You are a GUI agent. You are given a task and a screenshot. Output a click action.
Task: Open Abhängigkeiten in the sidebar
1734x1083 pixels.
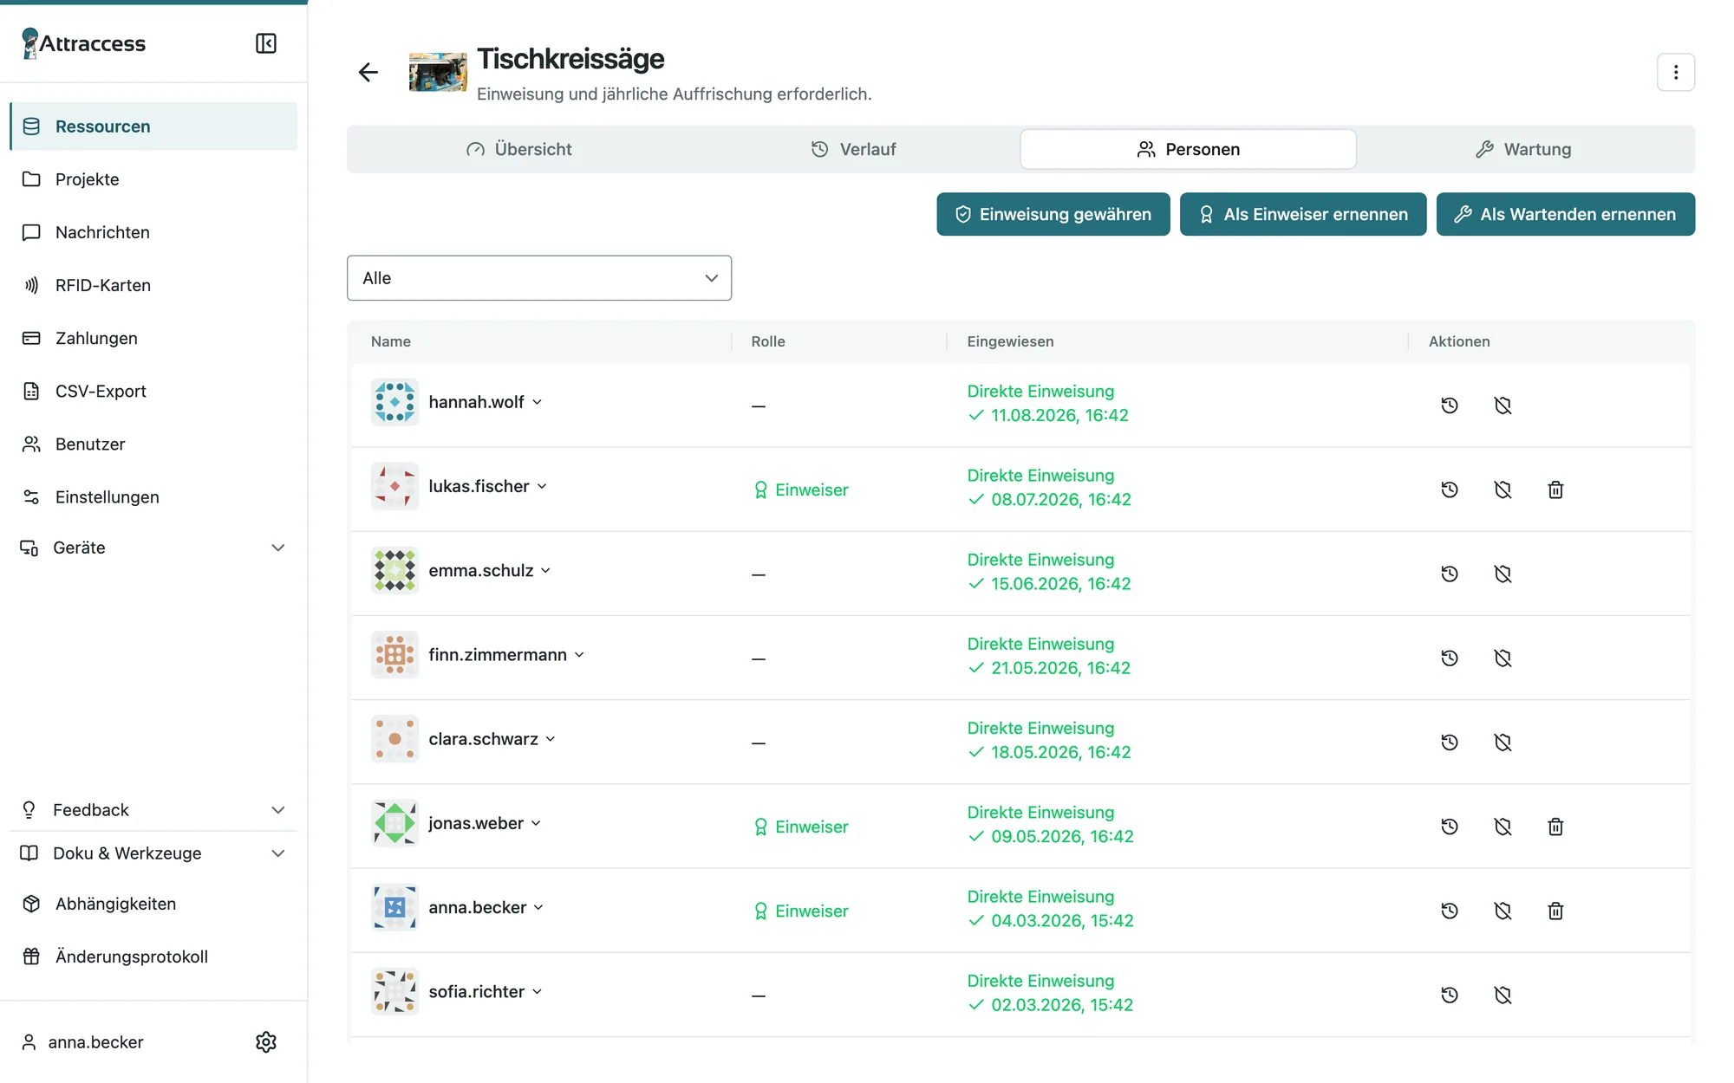(153, 904)
